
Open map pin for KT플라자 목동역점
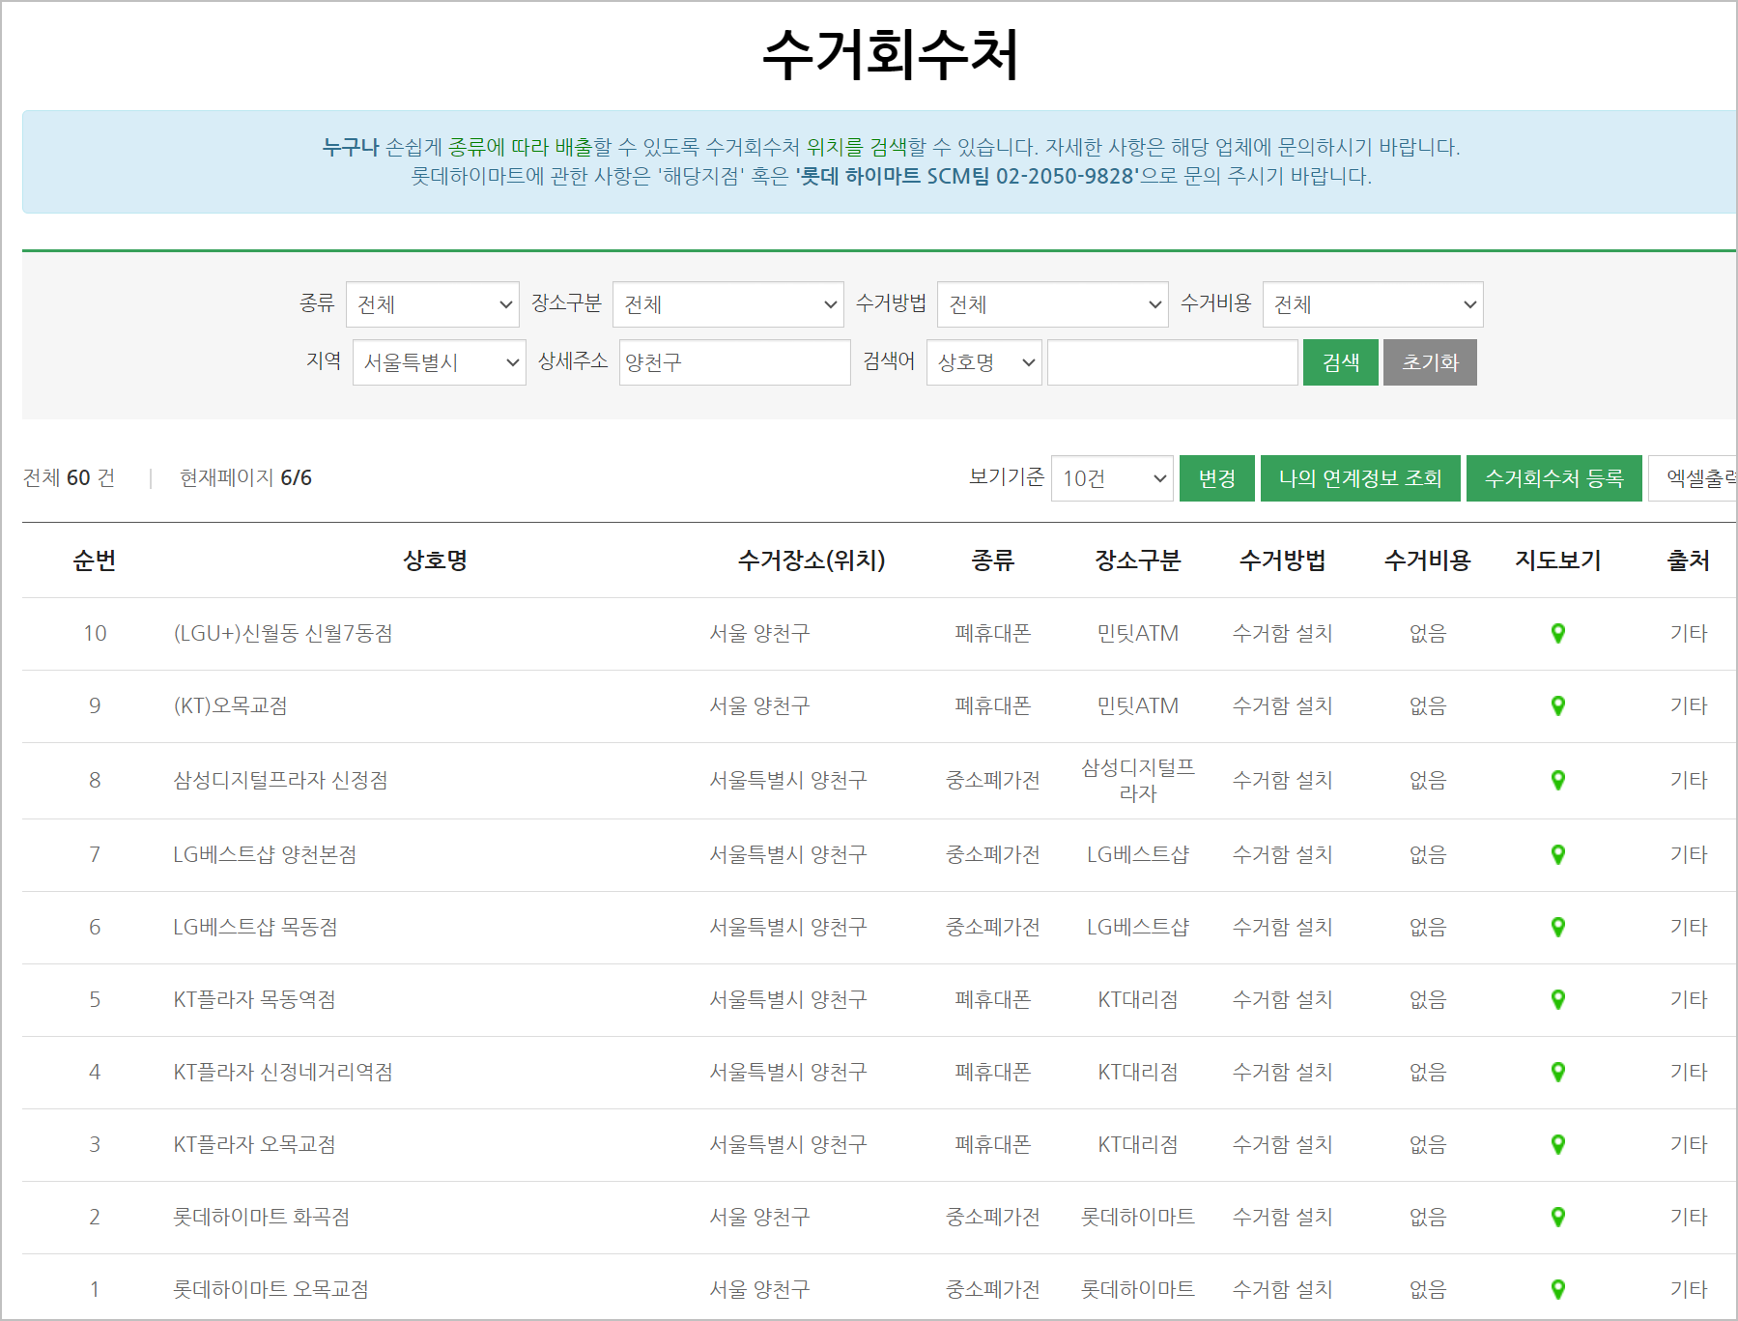1557,999
